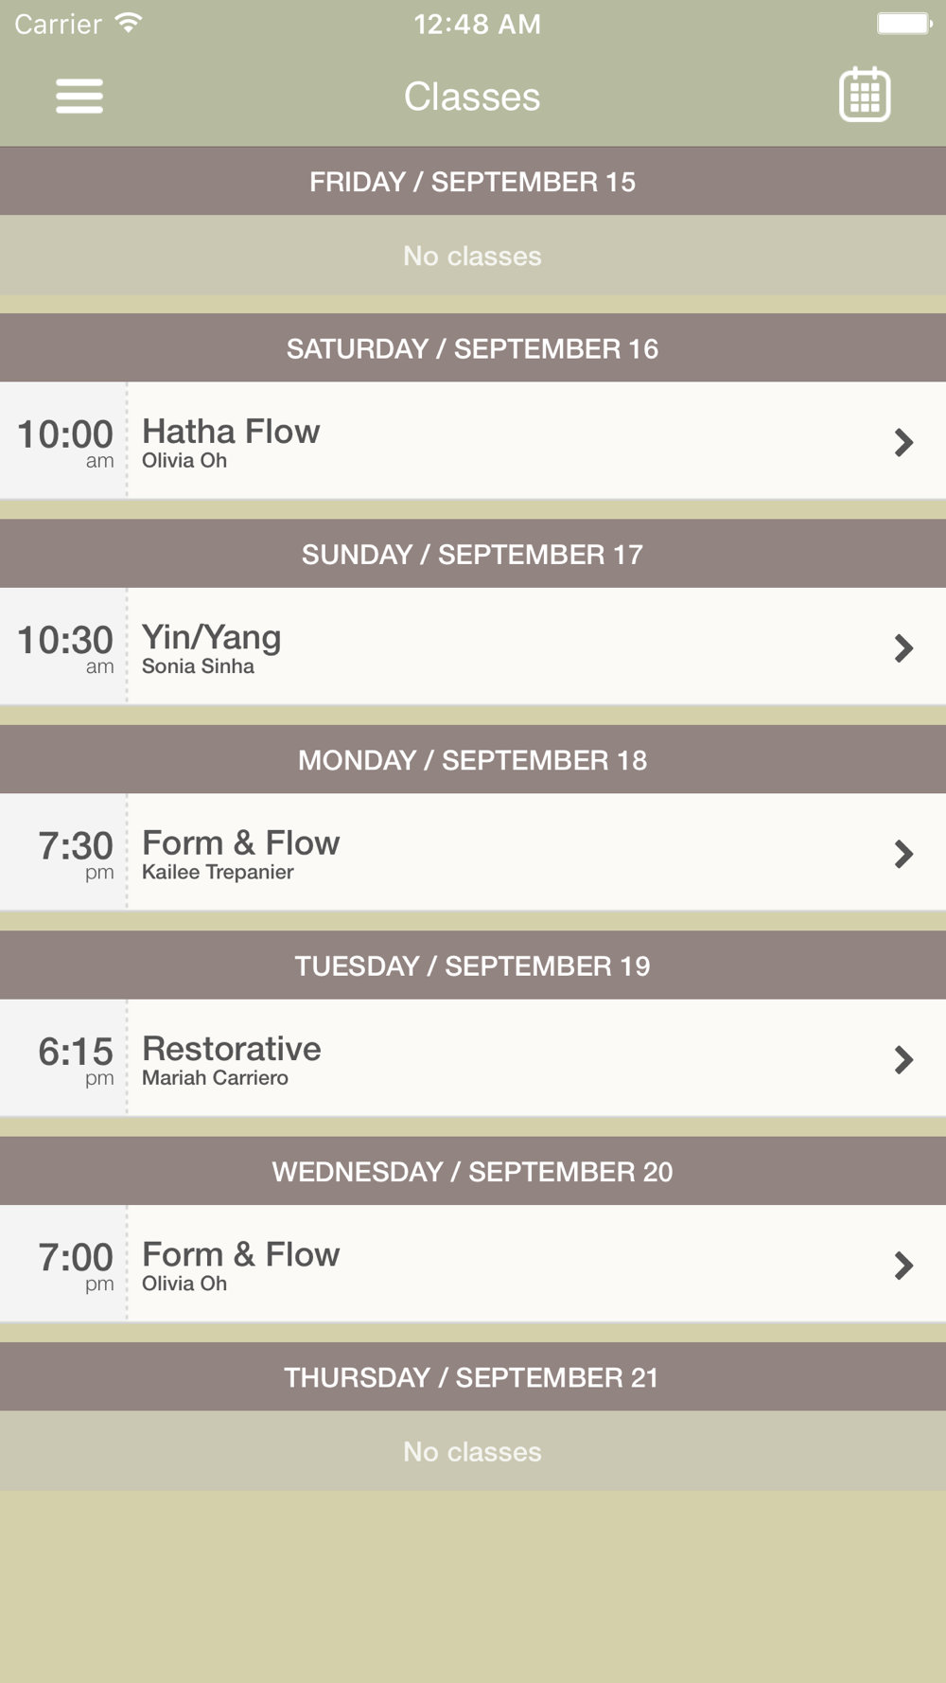Select the Saturday / September 16 header

point(473,348)
